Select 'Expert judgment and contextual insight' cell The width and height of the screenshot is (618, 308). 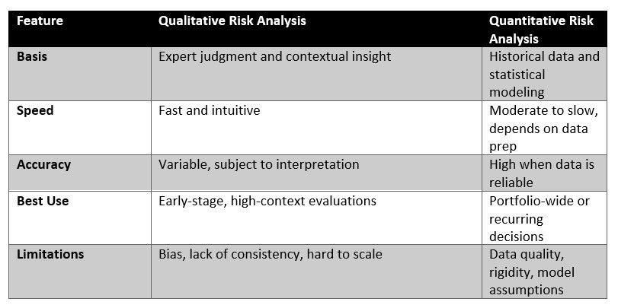pos(274,56)
